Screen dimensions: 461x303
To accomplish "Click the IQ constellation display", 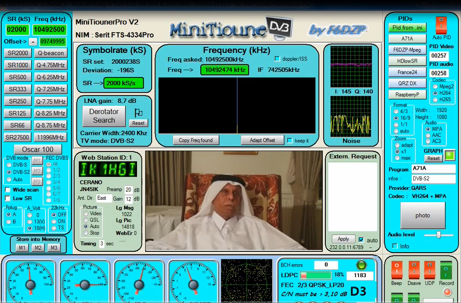I will 247,280.
